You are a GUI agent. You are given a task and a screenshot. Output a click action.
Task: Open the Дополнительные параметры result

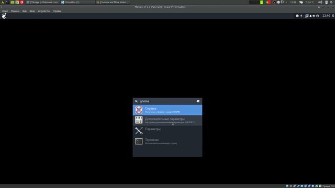pos(167,121)
